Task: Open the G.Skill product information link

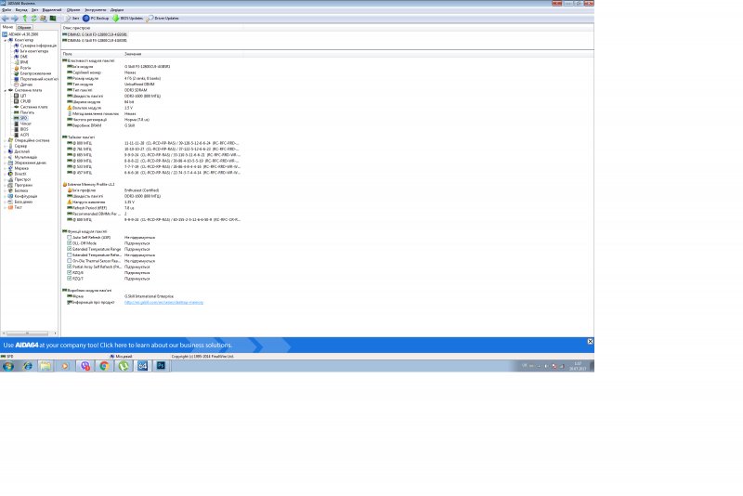Action: [163, 302]
